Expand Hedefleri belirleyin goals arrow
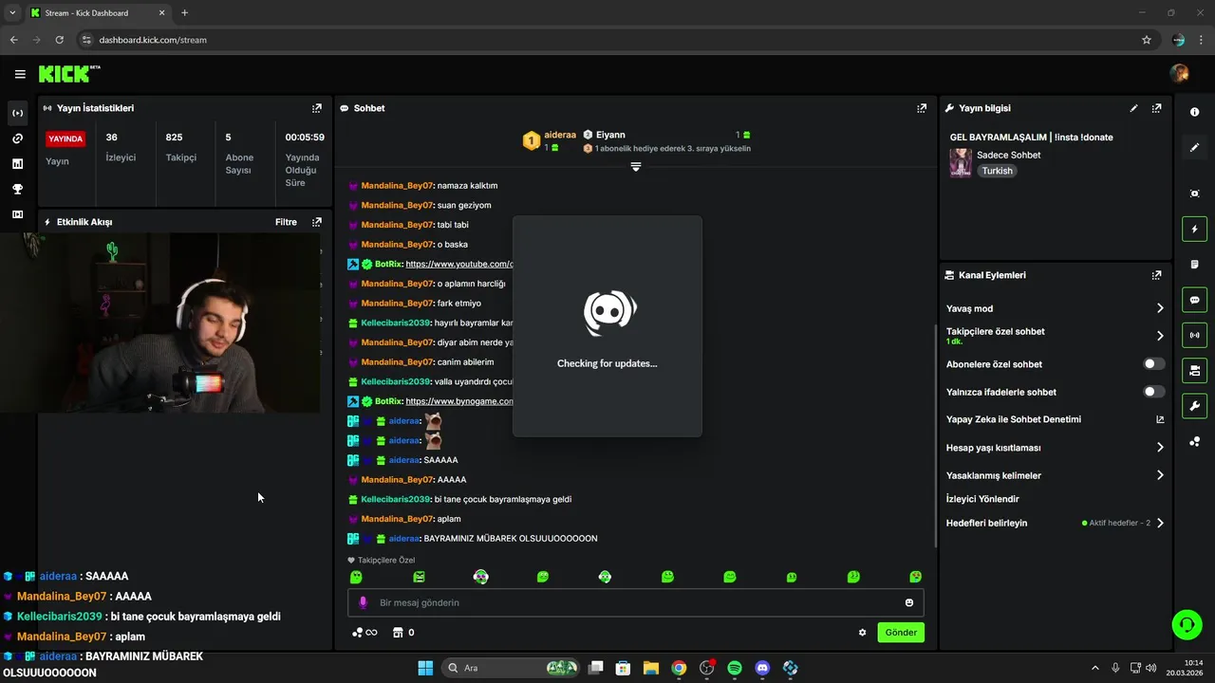 pos(1160,523)
